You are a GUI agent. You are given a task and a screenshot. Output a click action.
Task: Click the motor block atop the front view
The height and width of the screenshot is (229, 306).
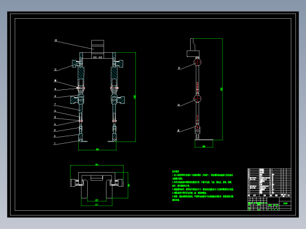(x=98, y=49)
